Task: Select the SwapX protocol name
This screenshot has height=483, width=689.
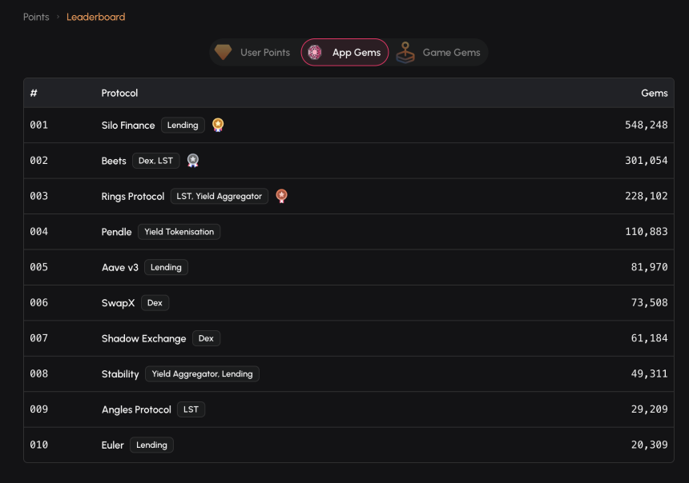Action: [118, 303]
